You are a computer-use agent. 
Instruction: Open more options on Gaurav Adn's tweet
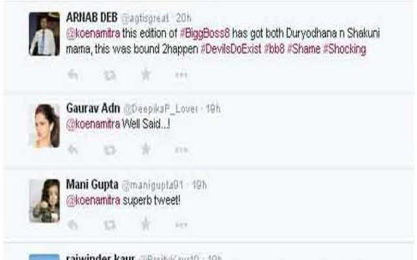pos(181,150)
